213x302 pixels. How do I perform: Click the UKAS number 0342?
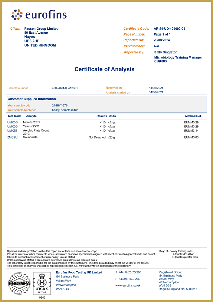click(42, 298)
